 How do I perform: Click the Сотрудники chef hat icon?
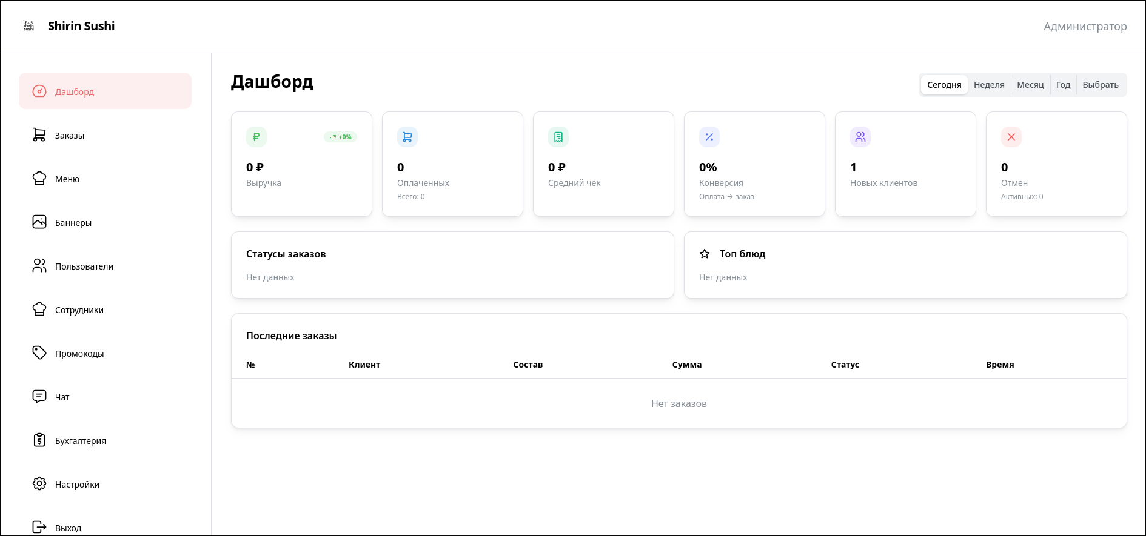click(x=39, y=309)
